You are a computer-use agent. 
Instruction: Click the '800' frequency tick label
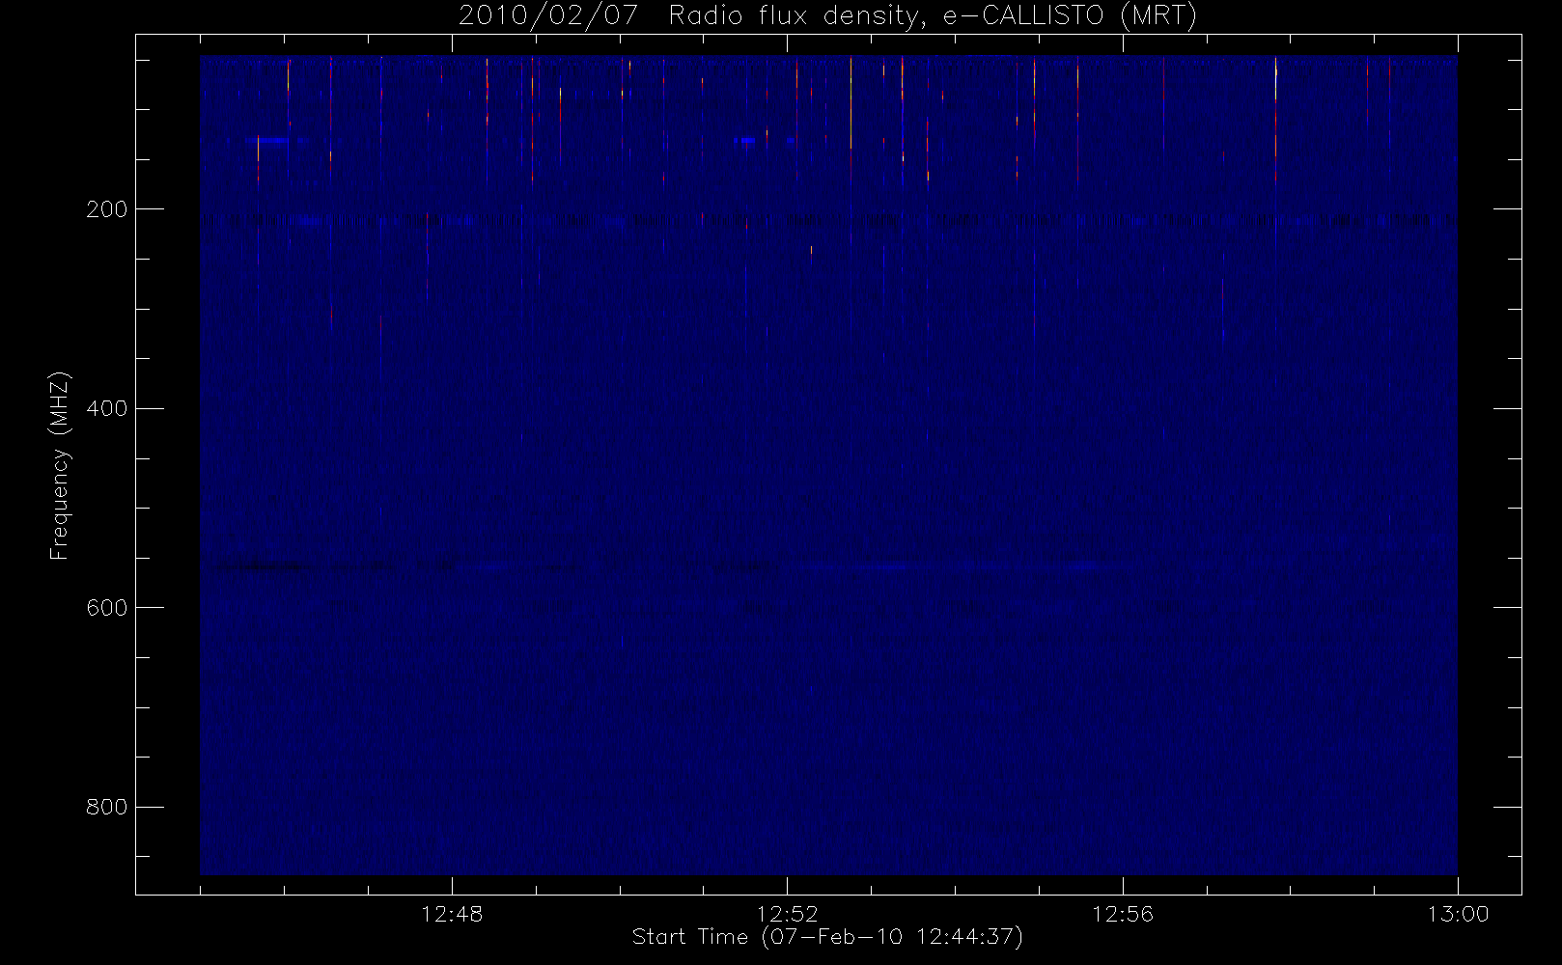(x=106, y=807)
